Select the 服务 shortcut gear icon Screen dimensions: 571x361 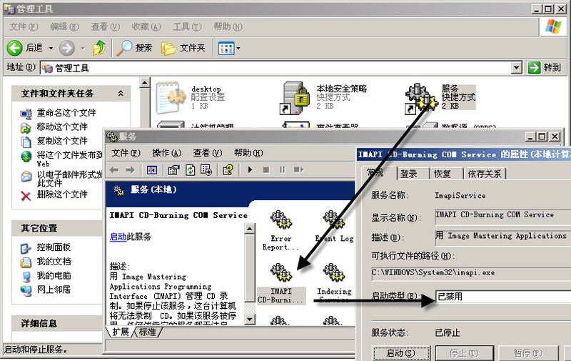point(421,98)
